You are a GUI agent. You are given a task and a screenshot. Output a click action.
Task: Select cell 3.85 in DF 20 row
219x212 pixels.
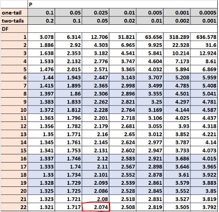click(x=204, y=191)
